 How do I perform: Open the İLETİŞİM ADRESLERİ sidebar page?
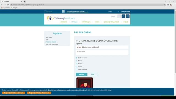click(x=52, y=44)
